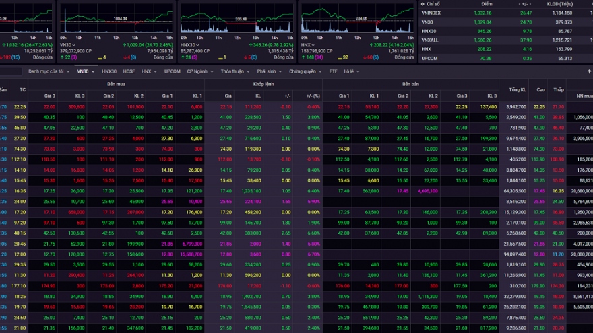
Task: Open the Phái sinh dropdown
Action: pyautogui.click(x=269, y=71)
